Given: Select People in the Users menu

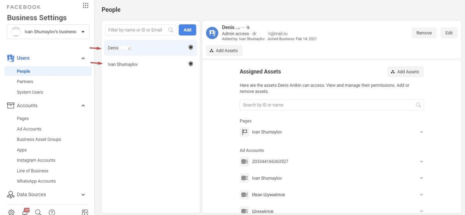Looking at the screenshot, I should coord(48,71).
